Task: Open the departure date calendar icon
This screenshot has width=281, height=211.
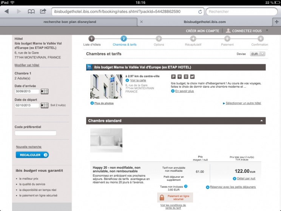Action: 45,105
